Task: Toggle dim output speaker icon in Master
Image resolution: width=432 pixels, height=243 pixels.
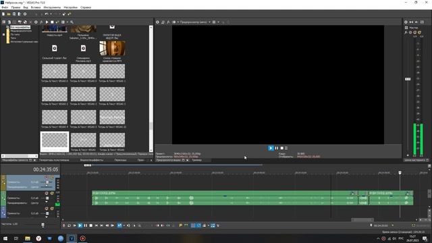Action: [416, 22]
